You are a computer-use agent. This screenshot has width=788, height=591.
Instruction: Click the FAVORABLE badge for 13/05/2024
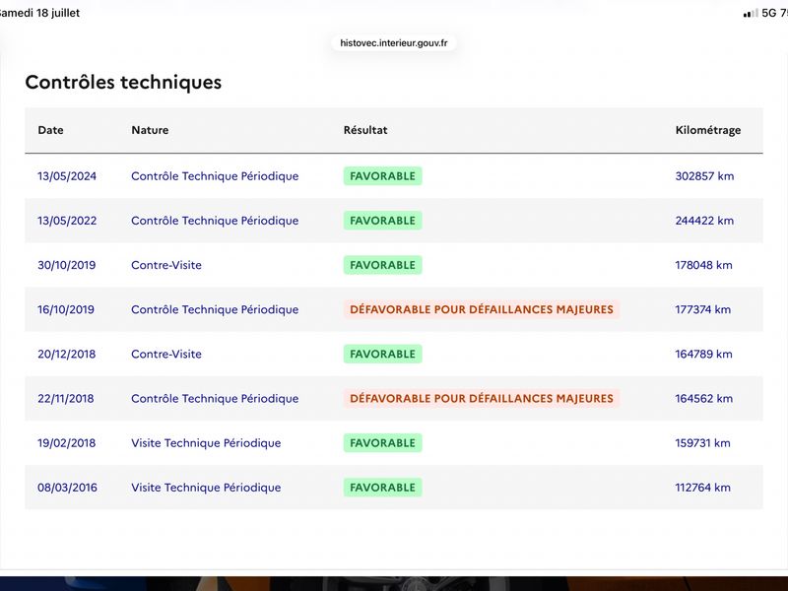[x=382, y=176]
